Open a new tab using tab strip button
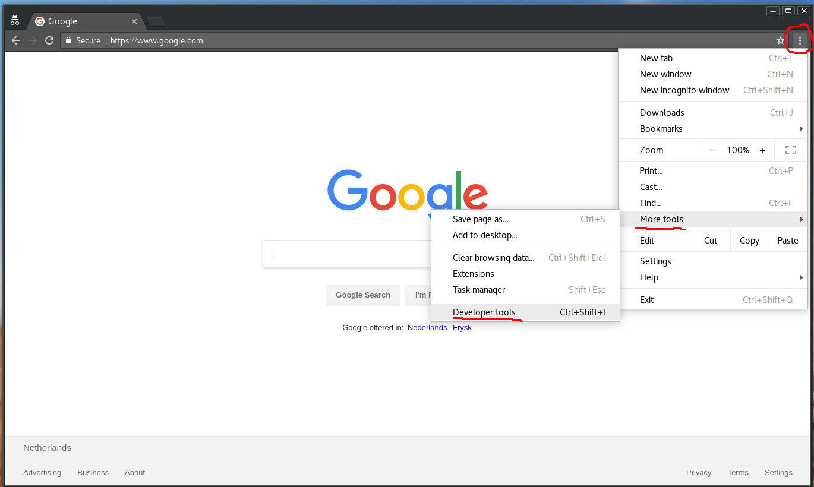This screenshot has height=487, width=814. (156, 22)
